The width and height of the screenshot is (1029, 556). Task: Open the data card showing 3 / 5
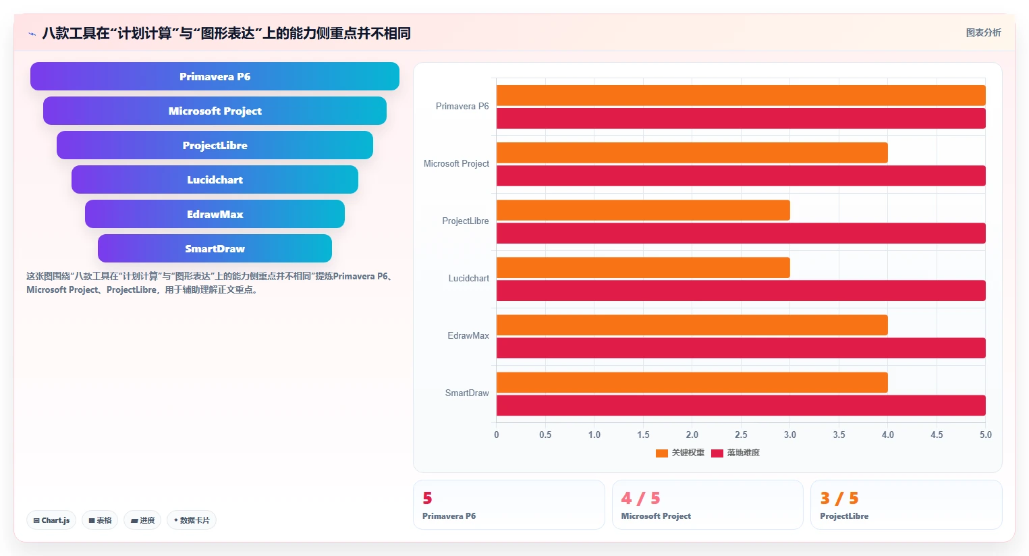tap(906, 505)
